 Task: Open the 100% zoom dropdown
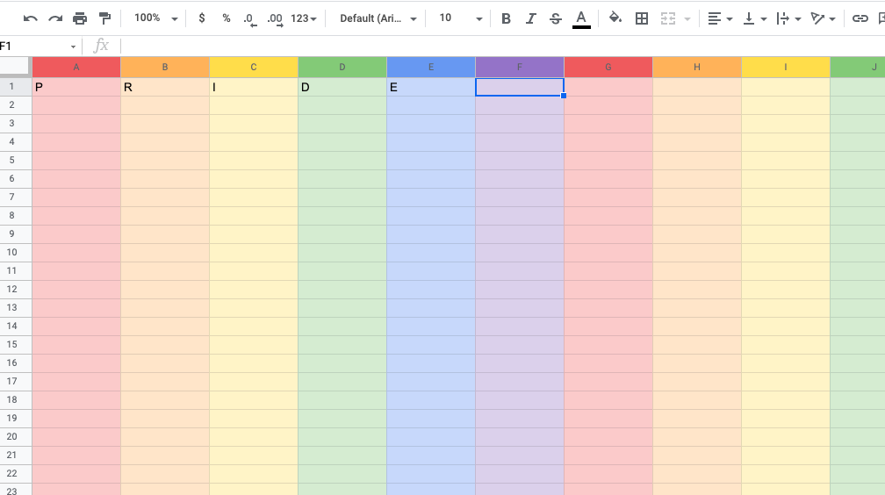point(155,18)
